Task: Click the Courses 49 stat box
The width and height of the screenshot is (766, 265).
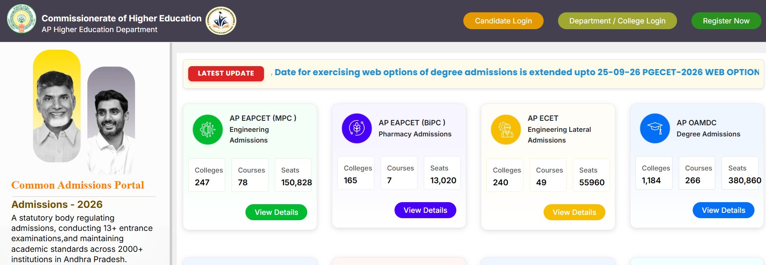Action: pos(548,175)
